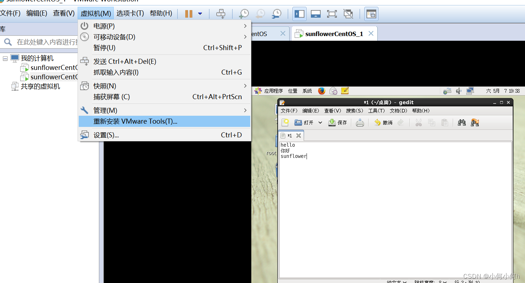Choose 抓取输入内容(I) menu entry

pos(164,72)
